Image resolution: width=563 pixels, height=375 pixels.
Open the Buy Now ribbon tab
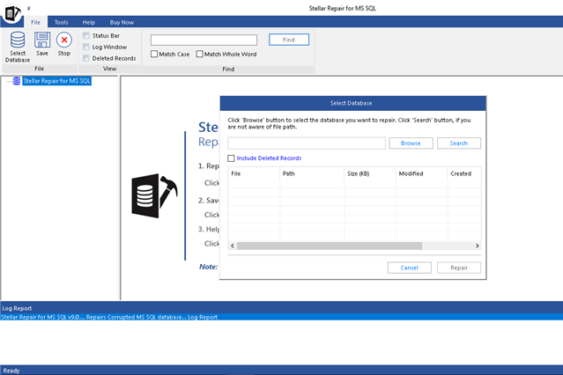(x=122, y=22)
